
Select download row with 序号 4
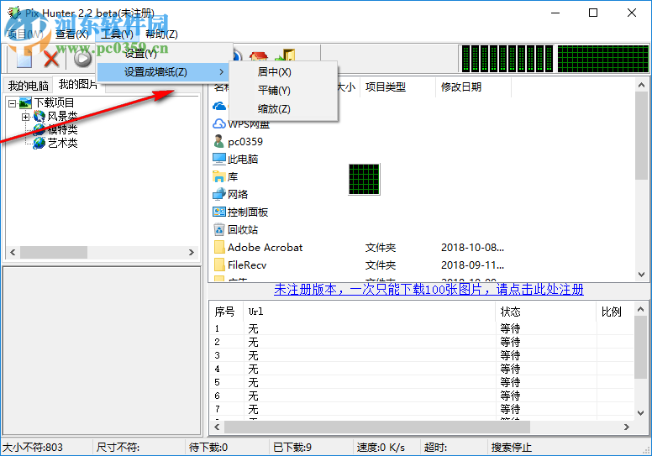(422, 369)
